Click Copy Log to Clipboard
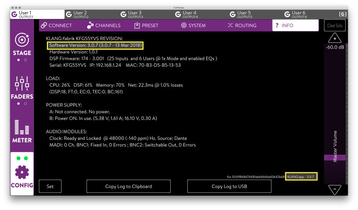This screenshot has width=358, height=210. (129, 186)
